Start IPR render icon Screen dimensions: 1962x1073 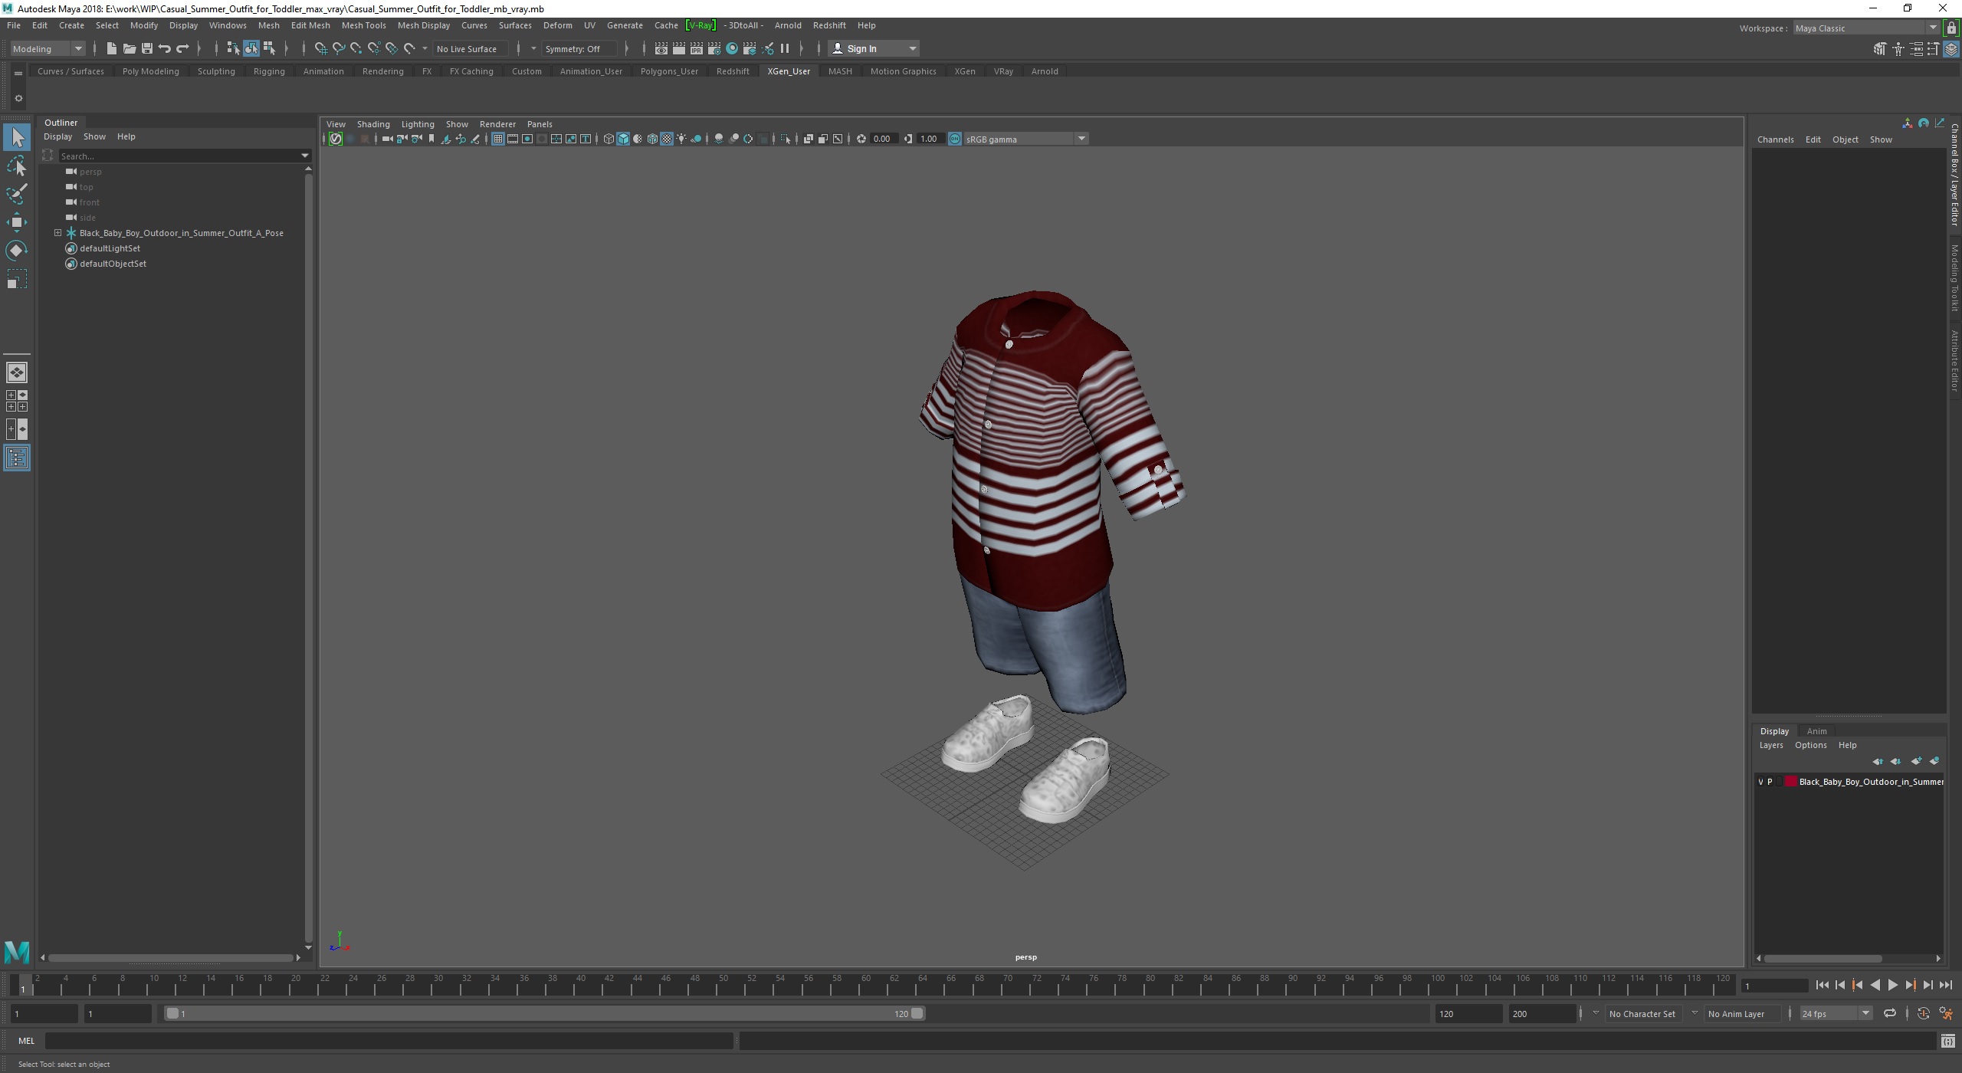coord(696,48)
